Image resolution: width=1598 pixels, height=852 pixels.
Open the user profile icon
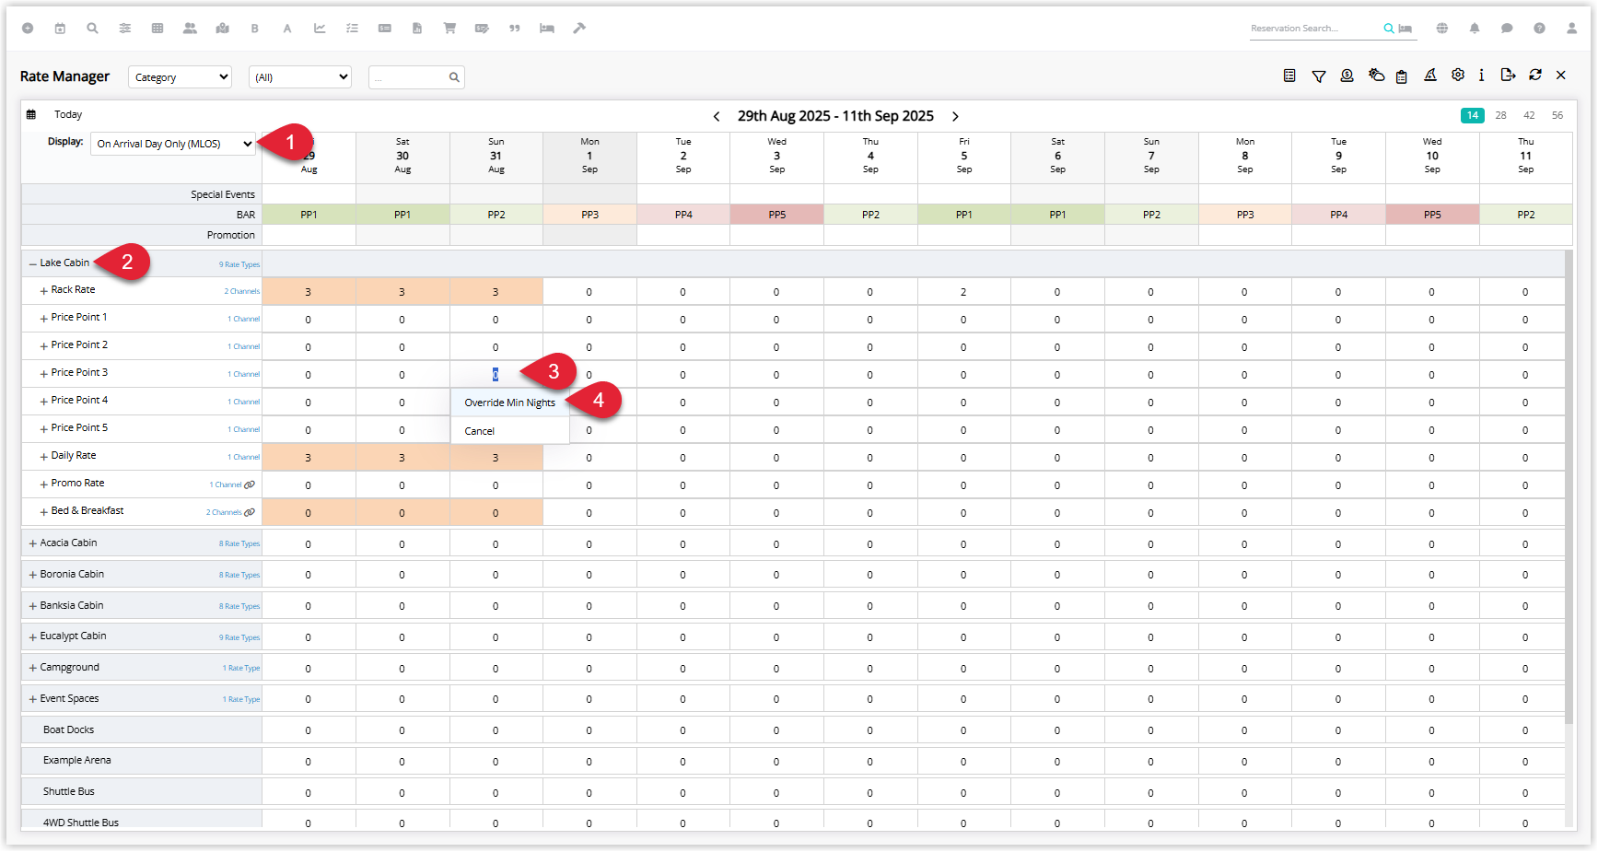1571,29
